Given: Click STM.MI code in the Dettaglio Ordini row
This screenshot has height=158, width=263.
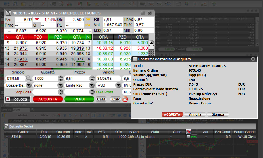Looking at the screenshot, I should 17,137.
